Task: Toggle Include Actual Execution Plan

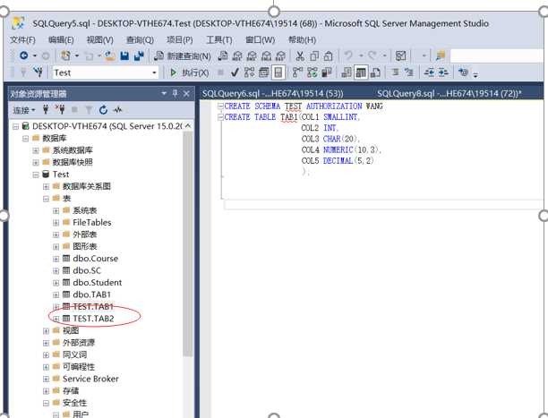Action: click(x=297, y=73)
